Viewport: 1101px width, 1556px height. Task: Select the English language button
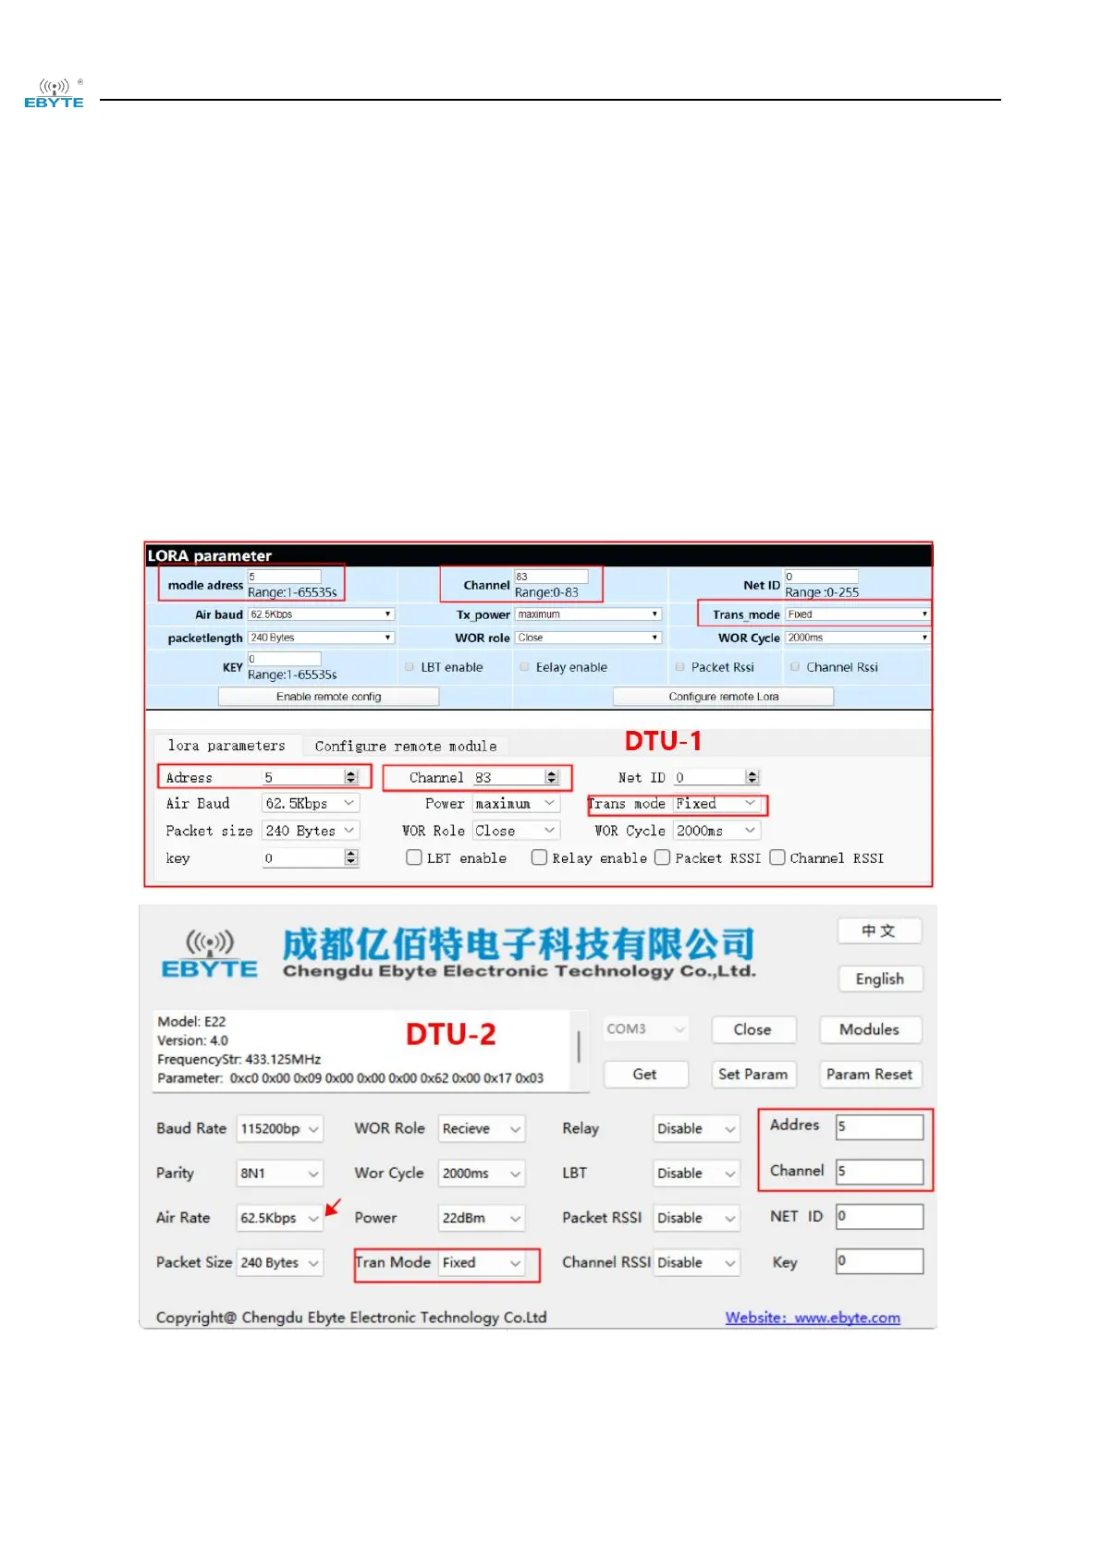879,979
